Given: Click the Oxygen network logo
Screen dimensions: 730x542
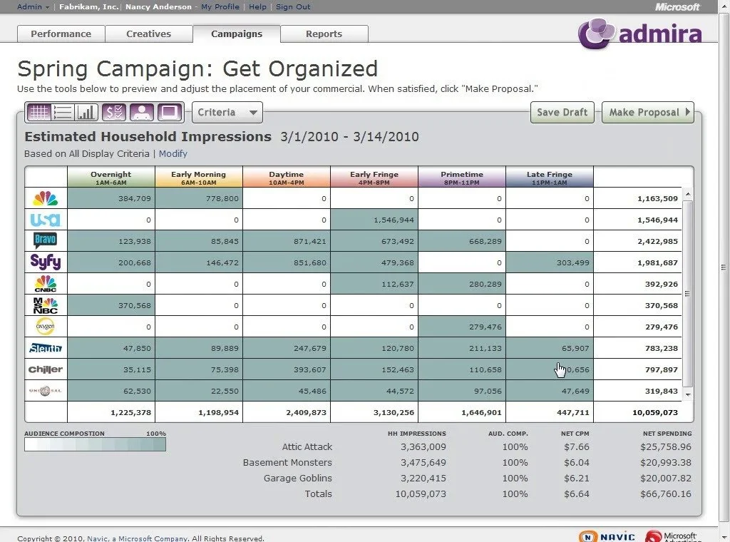Looking at the screenshot, I should coord(46,327).
